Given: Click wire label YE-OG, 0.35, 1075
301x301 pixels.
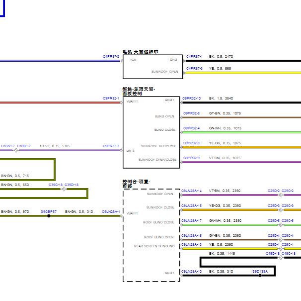Looking at the screenshot, I should pos(225,143).
